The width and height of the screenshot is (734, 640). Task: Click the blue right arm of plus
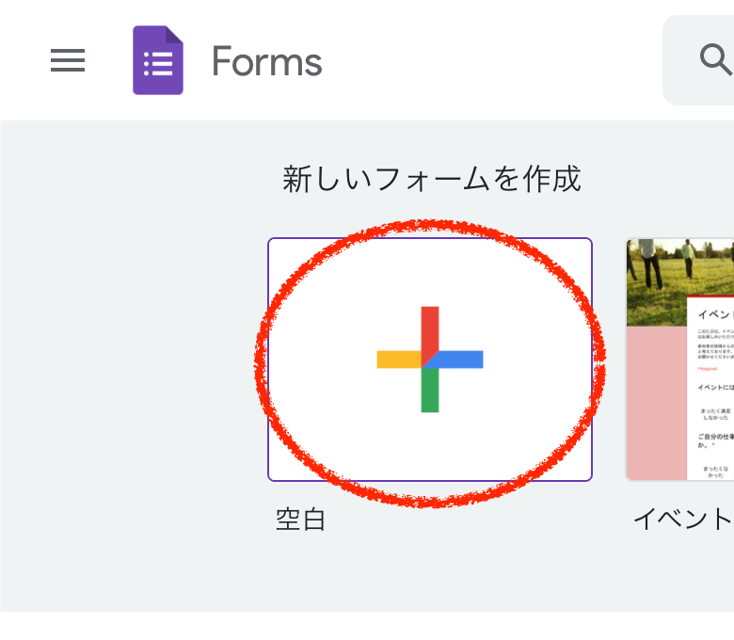pos(463,359)
